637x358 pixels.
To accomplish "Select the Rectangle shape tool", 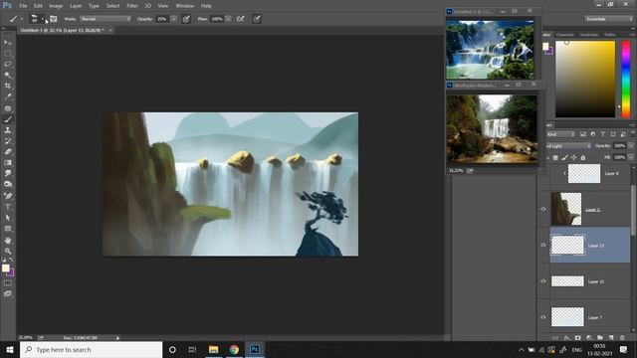I will [8, 229].
